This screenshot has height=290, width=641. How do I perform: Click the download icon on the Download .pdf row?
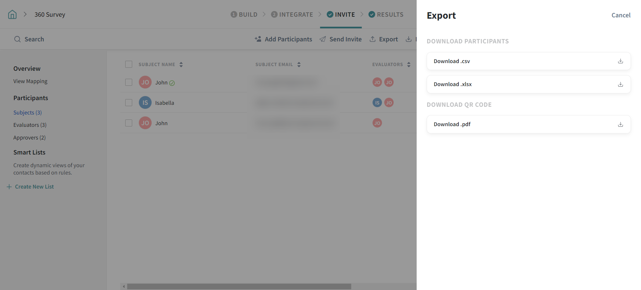click(620, 124)
